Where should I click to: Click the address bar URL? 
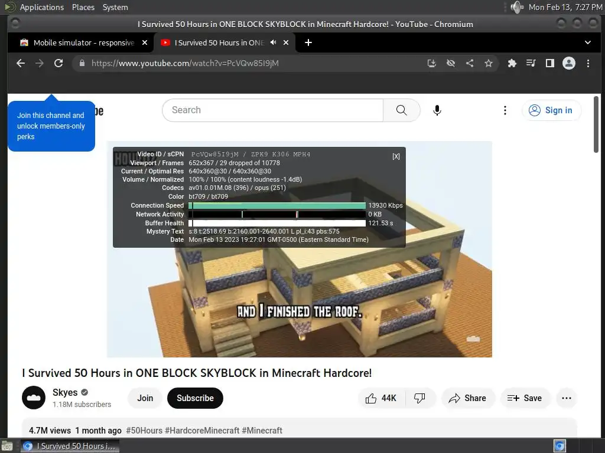coord(185,63)
